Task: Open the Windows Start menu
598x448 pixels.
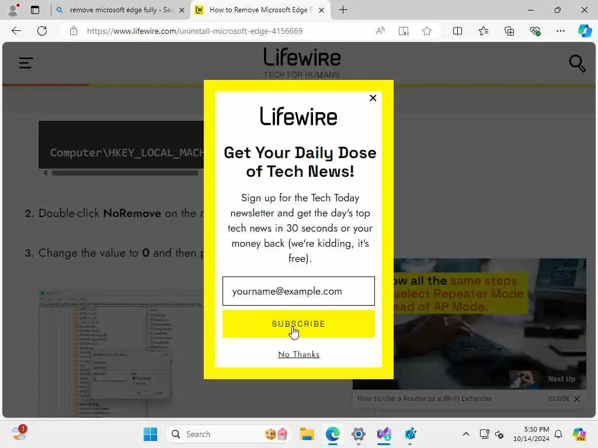Action: [x=150, y=434]
